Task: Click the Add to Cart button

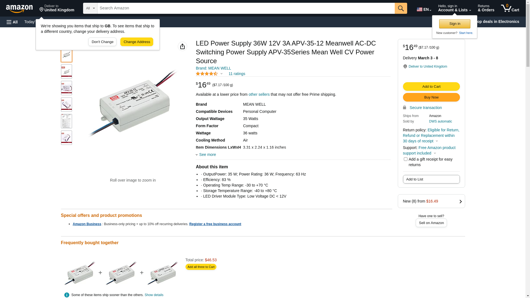Action: coord(431,87)
